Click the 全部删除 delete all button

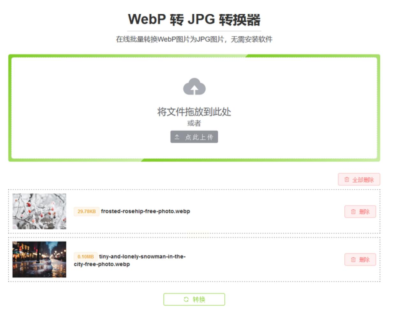pyautogui.click(x=359, y=180)
